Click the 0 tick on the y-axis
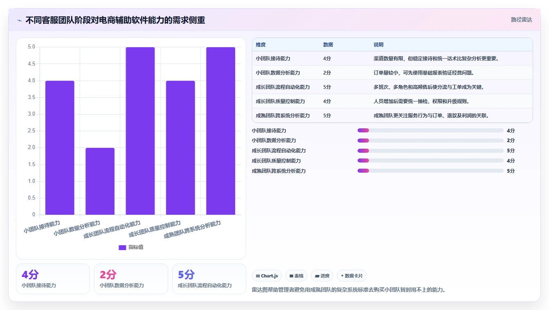Image resolution: width=549 pixels, height=310 pixels. tap(34, 215)
